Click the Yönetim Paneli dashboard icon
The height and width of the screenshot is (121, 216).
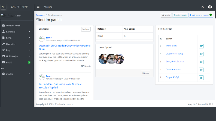point(4,26)
